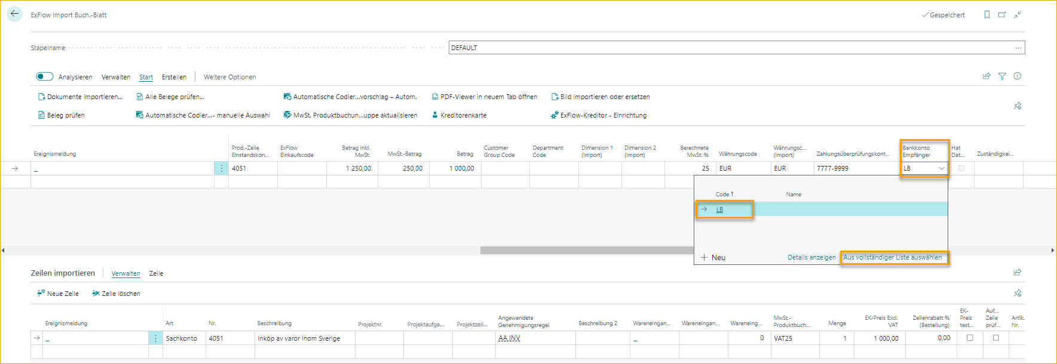The image size is (1057, 364).
Task: Click the scrollbar right arrow
Action: 1053,251
